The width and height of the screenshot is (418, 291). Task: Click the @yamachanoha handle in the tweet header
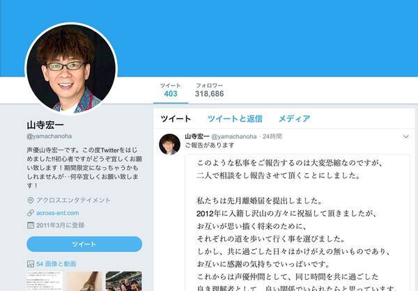point(234,136)
